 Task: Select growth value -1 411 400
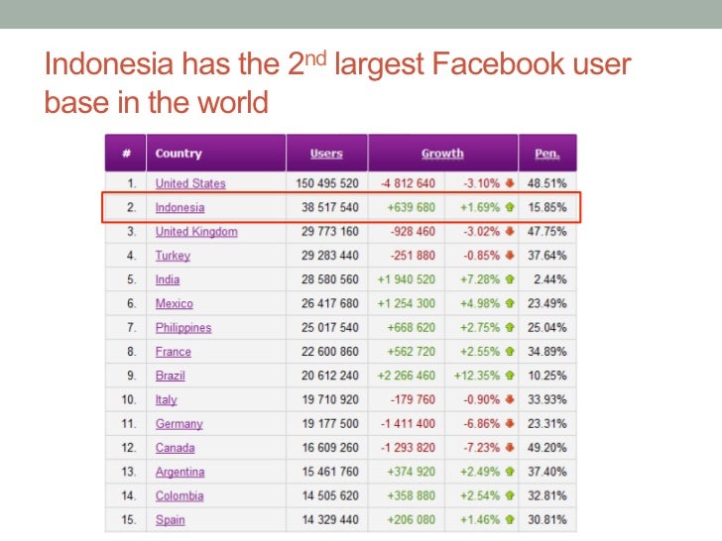coord(408,423)
